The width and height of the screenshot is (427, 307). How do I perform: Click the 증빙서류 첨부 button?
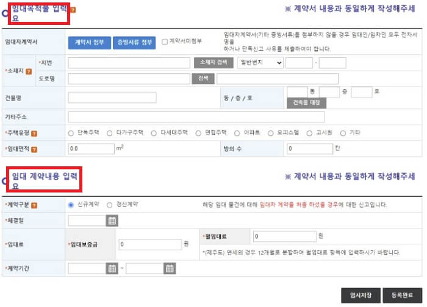(x=134, y=43)
